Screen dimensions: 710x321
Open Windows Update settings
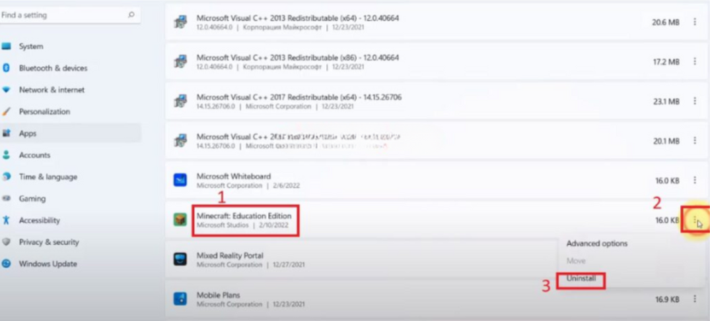[48, 264]
